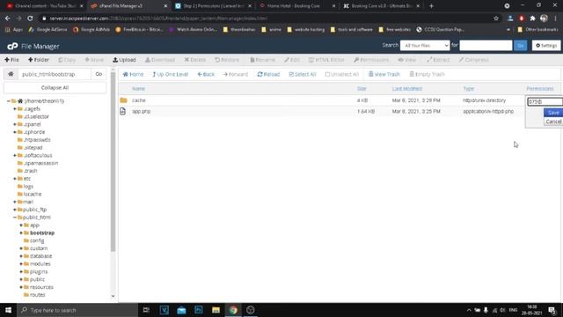Sort by Size column header
This screenshot has height=317, width=563.
click(362, 88)
